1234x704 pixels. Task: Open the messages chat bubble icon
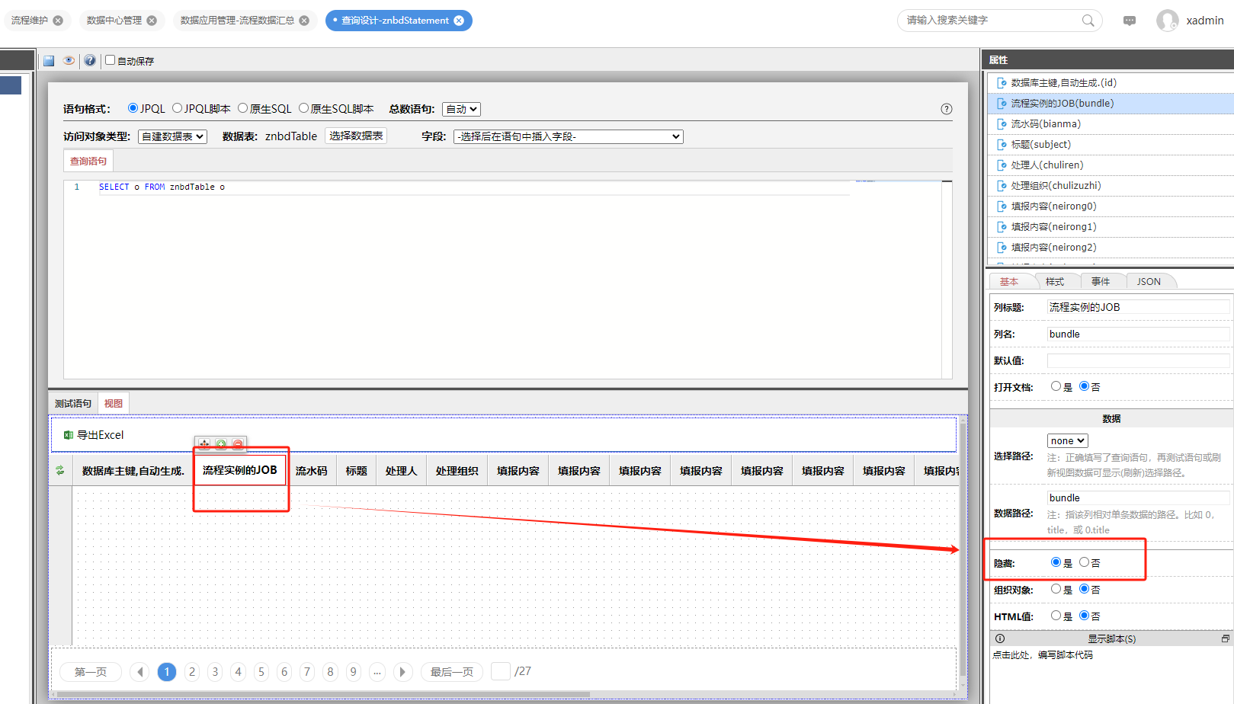(1130, 21)
